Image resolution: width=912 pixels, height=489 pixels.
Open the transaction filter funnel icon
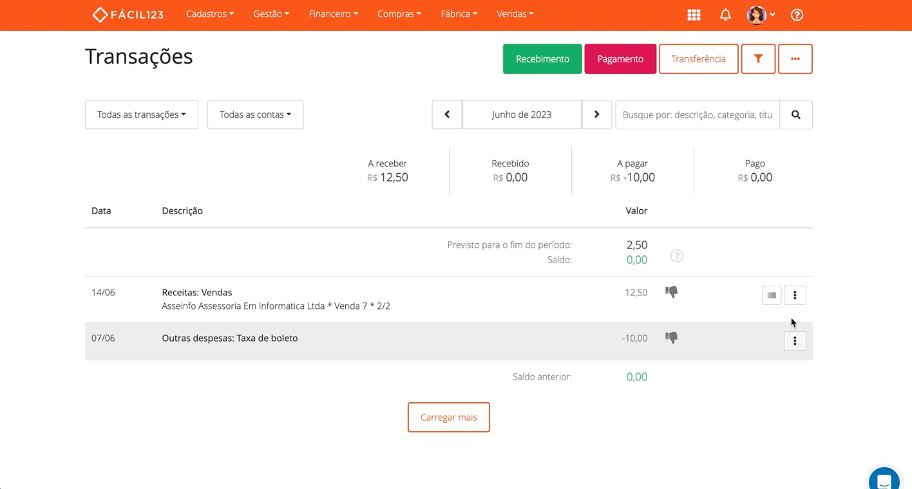(x=758, y=59)
